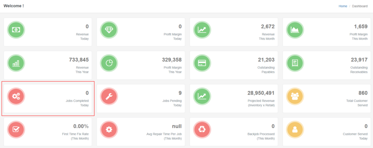Select the 733,845 Revenue This Year value
The height and width of the screenshot is (148, 373).
[79, 60]
